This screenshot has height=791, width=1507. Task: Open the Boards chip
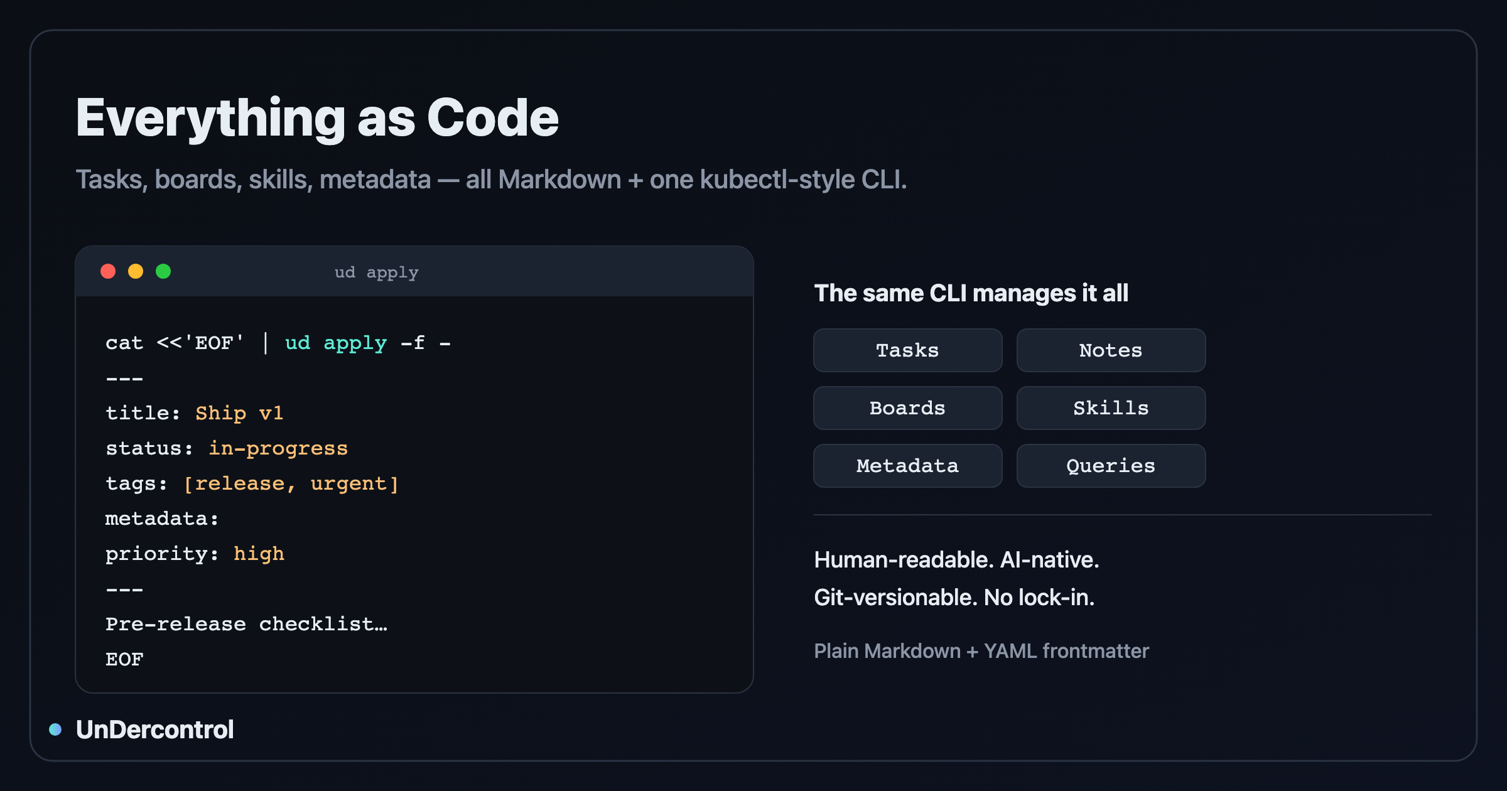click(x=908, y=408)
